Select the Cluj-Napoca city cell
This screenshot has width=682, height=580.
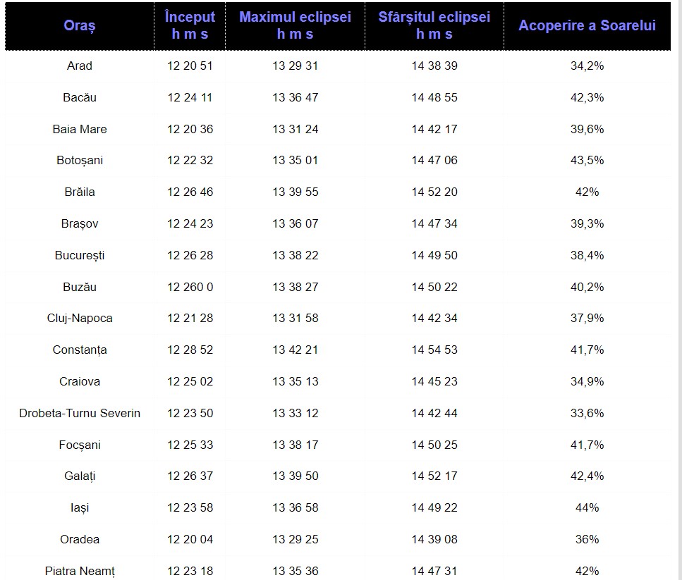80,319
